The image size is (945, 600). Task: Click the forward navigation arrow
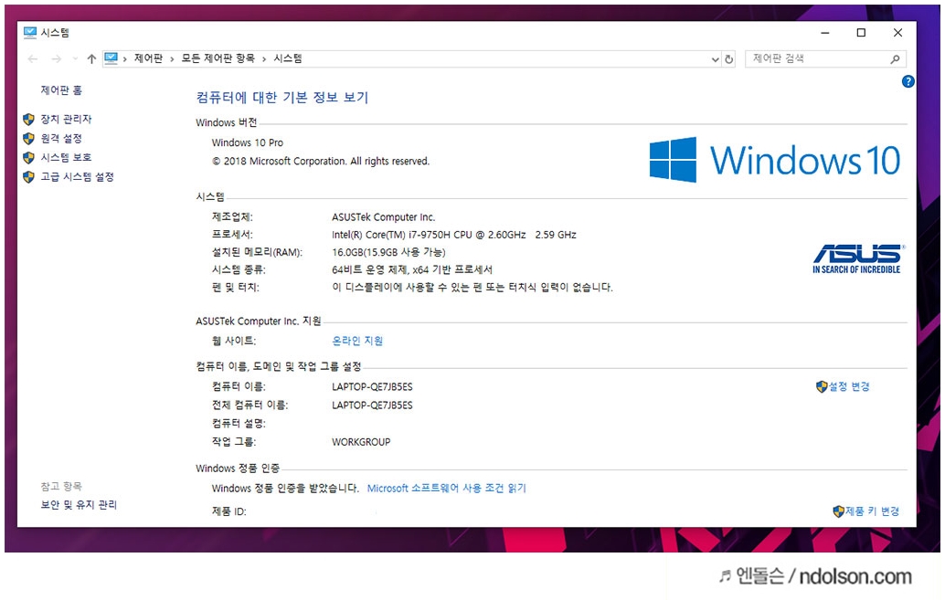point(56,59)
